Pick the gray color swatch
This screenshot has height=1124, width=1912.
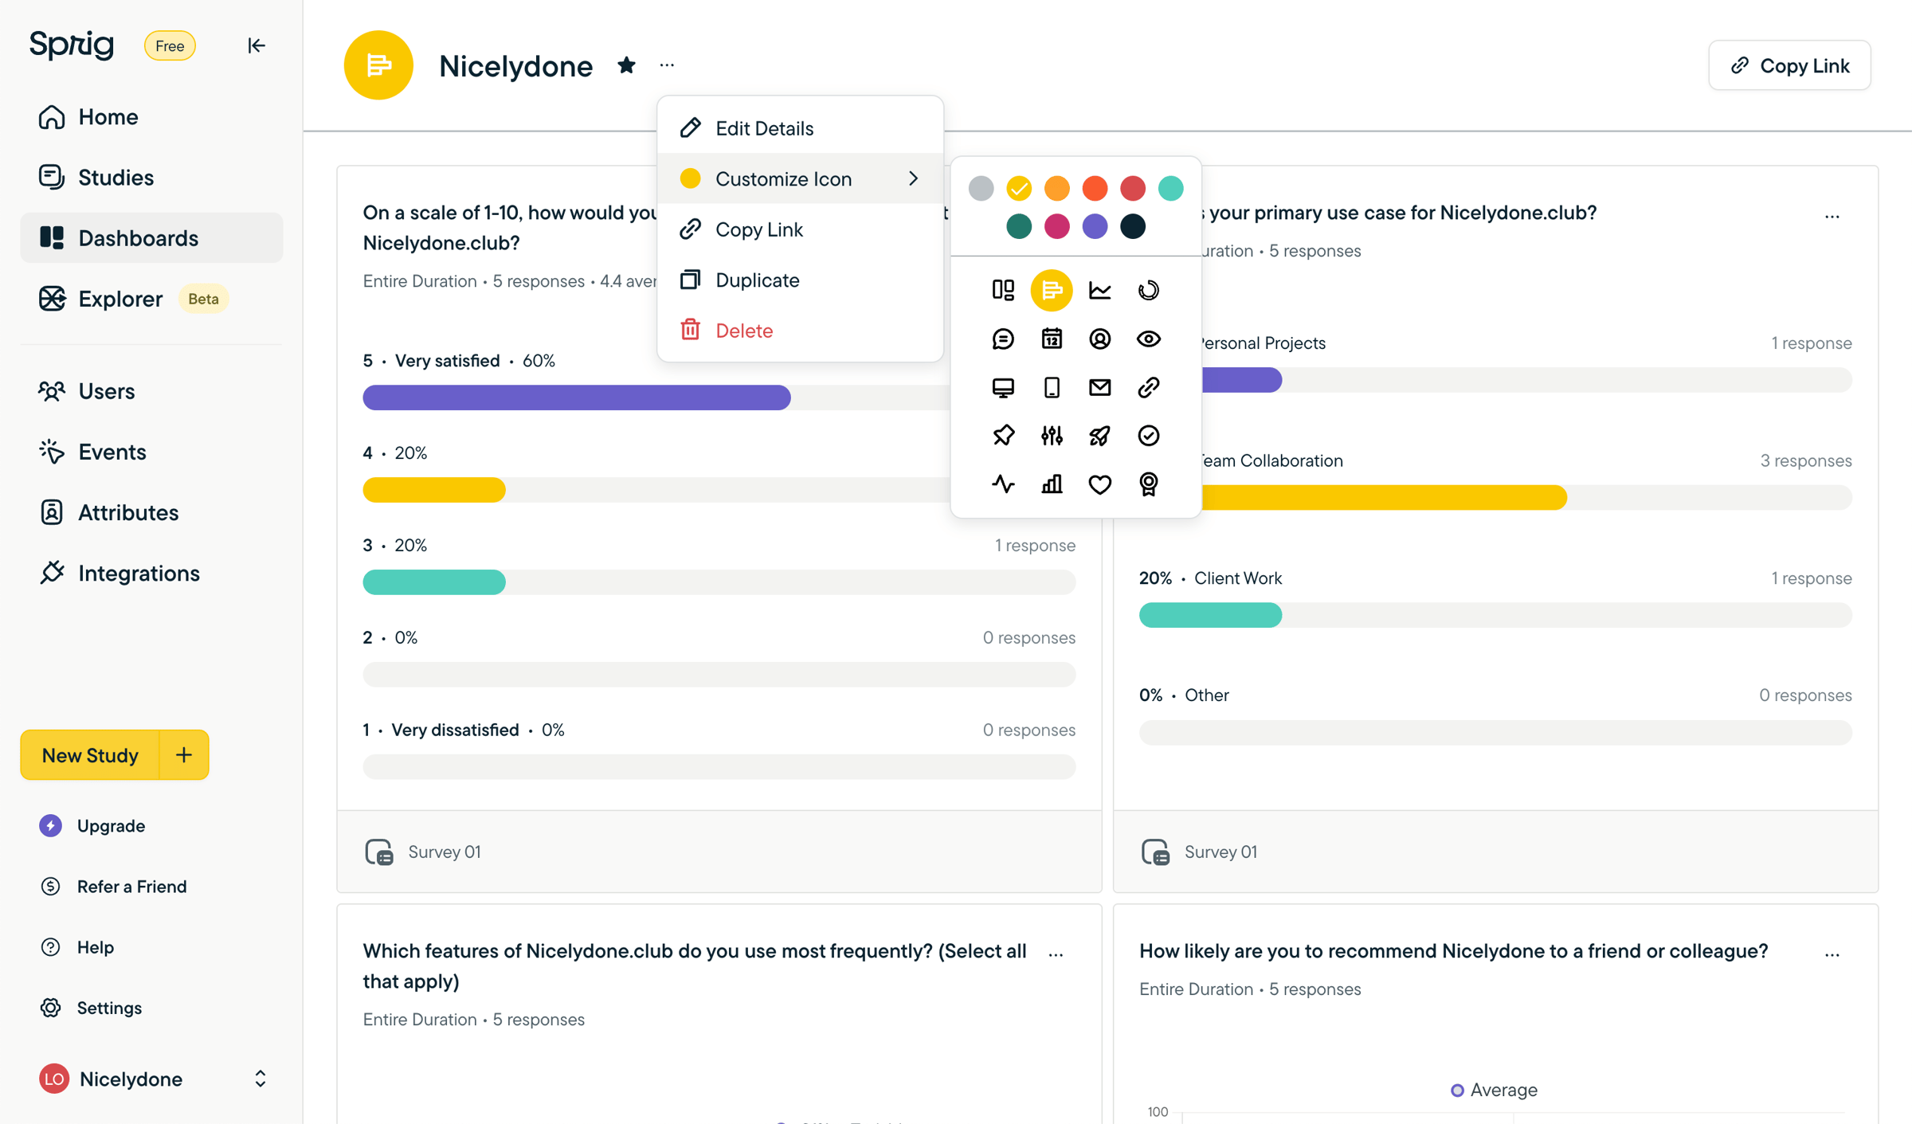981,188
